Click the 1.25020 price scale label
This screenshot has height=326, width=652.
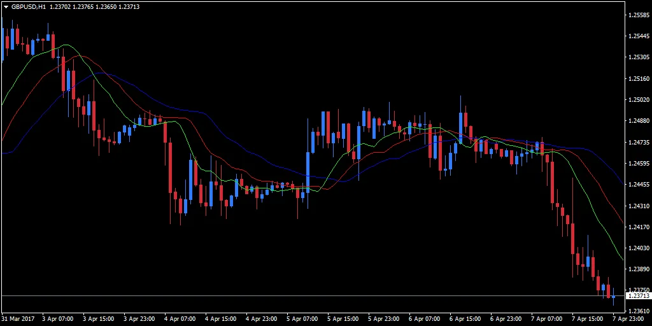coord(639,100)
